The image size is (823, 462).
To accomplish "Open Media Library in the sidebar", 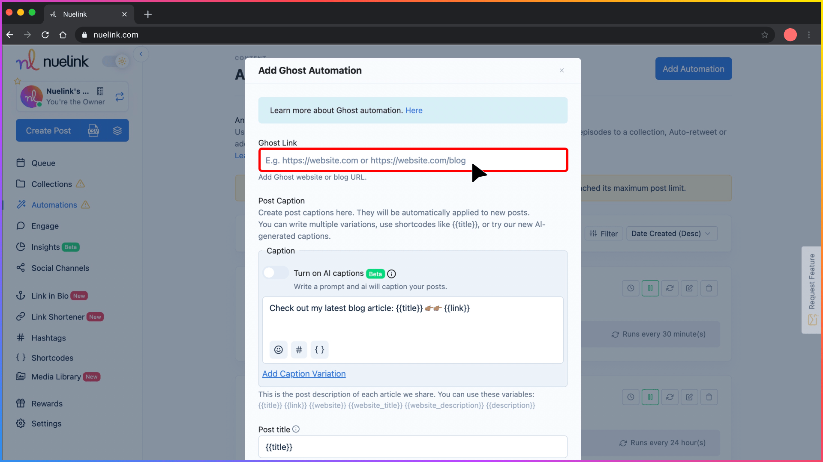I will click(x=58, y=376).
